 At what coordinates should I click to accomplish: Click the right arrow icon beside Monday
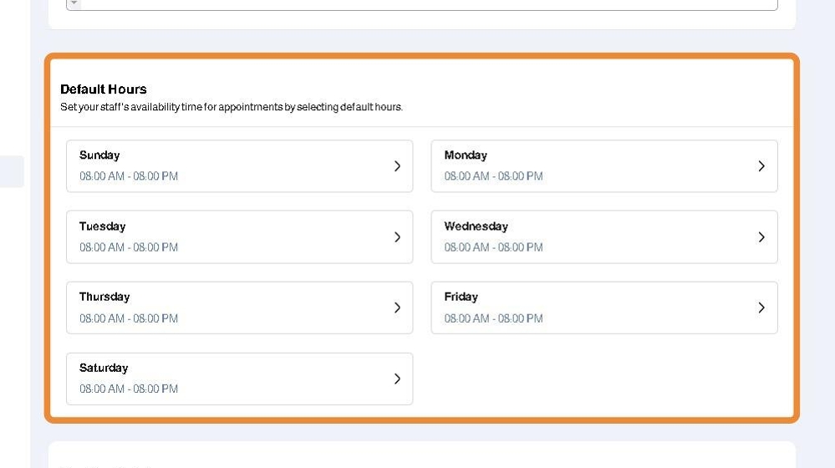pos(761,166)
